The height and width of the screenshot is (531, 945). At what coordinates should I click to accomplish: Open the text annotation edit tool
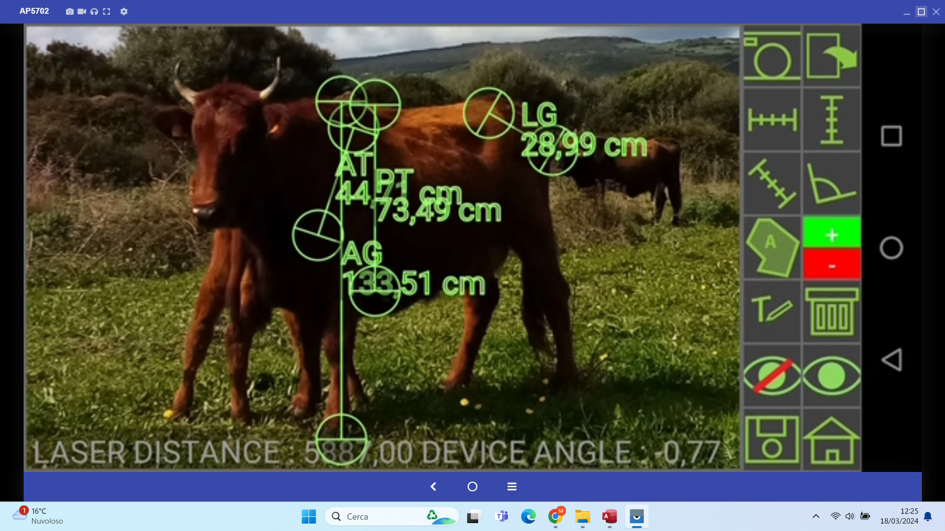pos(772,311)
